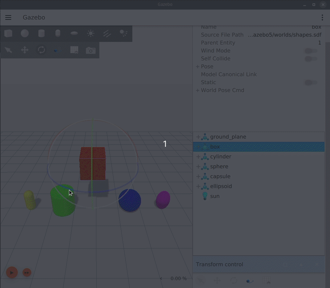Activate translate mode in the top toolbar
The image size is (330, 288).
(25, 50)
